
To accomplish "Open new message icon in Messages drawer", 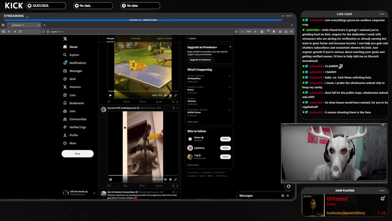I will click(x=283, y=196).
